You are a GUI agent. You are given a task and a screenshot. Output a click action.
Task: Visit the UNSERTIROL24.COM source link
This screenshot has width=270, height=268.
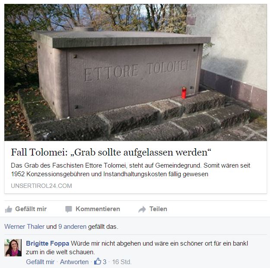[x=41, y=186]
